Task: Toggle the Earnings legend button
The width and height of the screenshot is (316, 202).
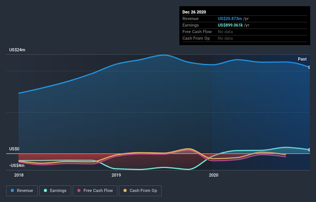Action: coord(55,191)
